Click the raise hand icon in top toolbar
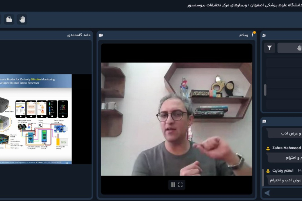 coord(22,19)
